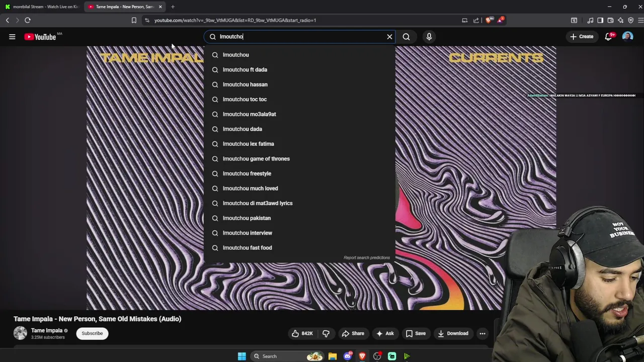
Task: Select the suggestion 'lmoutchou toc toc'
Action: point(299,100)
